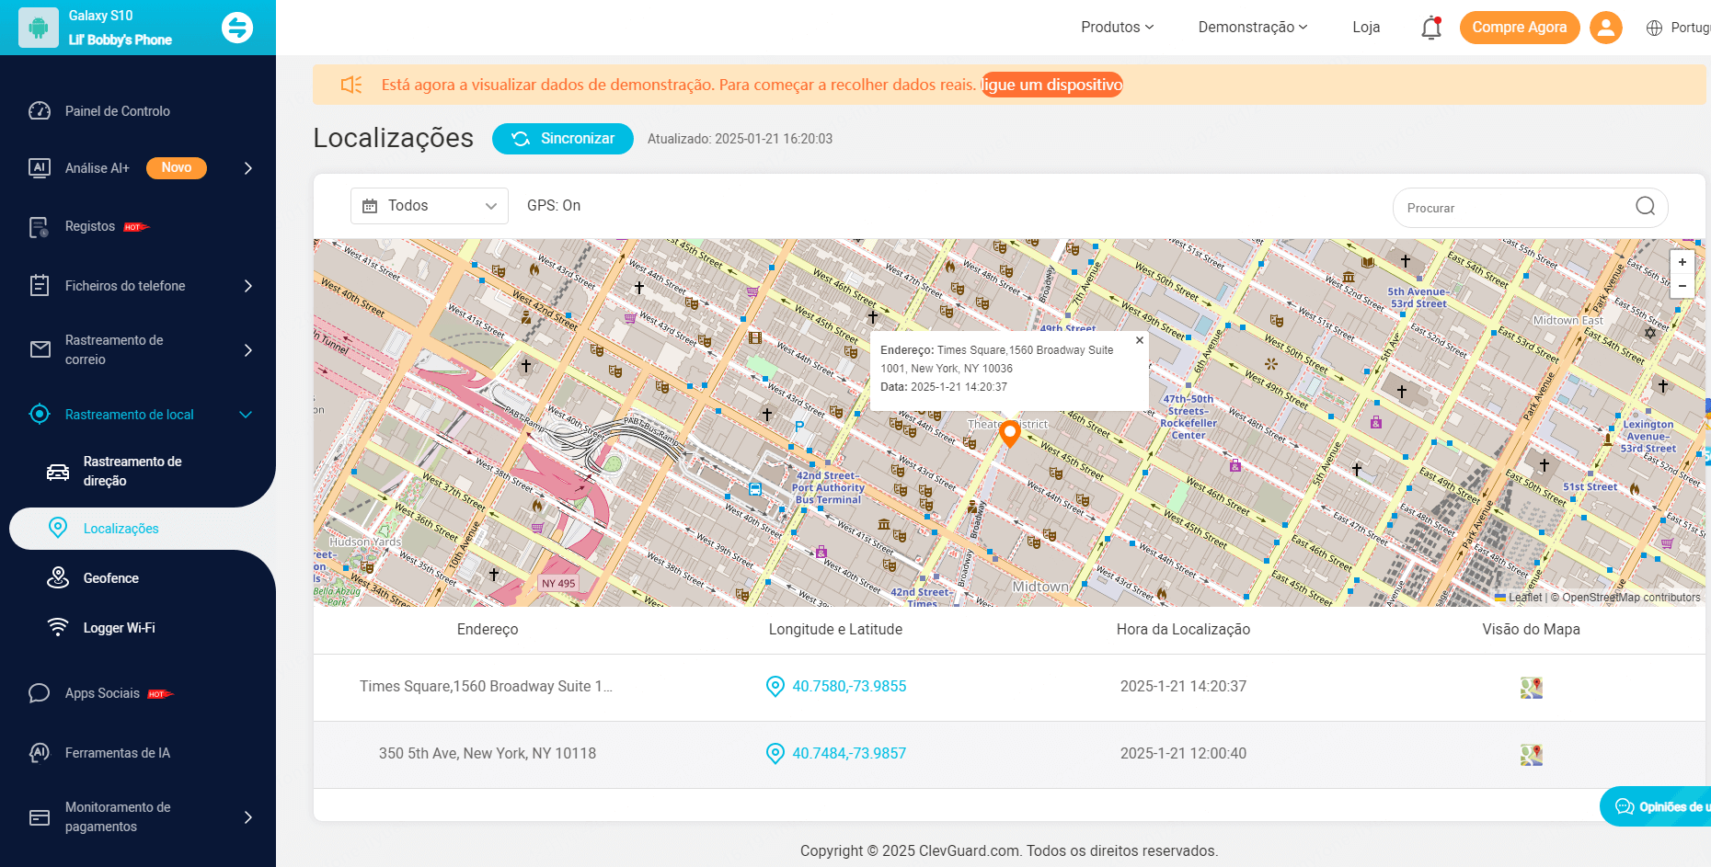Open the OpenStreetMap attribution link

pyautogui.click(x=1601, y=598)
